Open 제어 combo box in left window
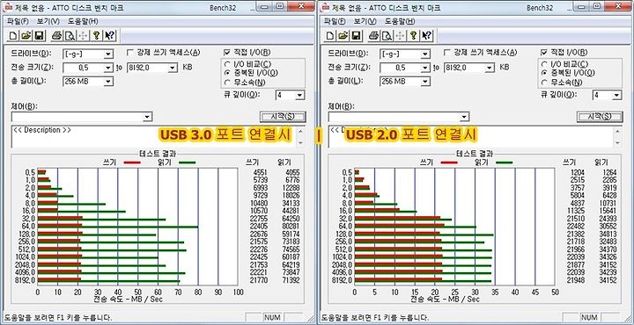The width and height of the screenshot is (634, 325). [147, 117]
